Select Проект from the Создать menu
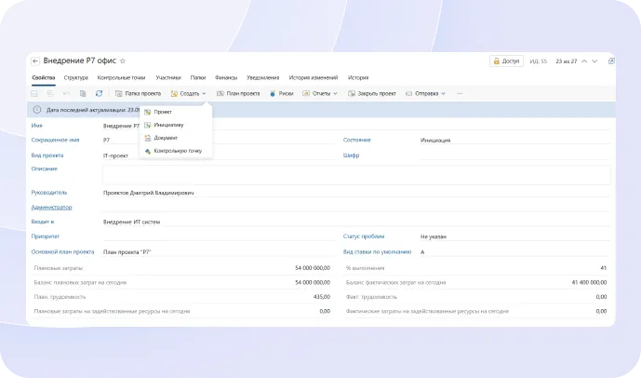The height and width of the screenshot is (378, 641). pos(163,112)
